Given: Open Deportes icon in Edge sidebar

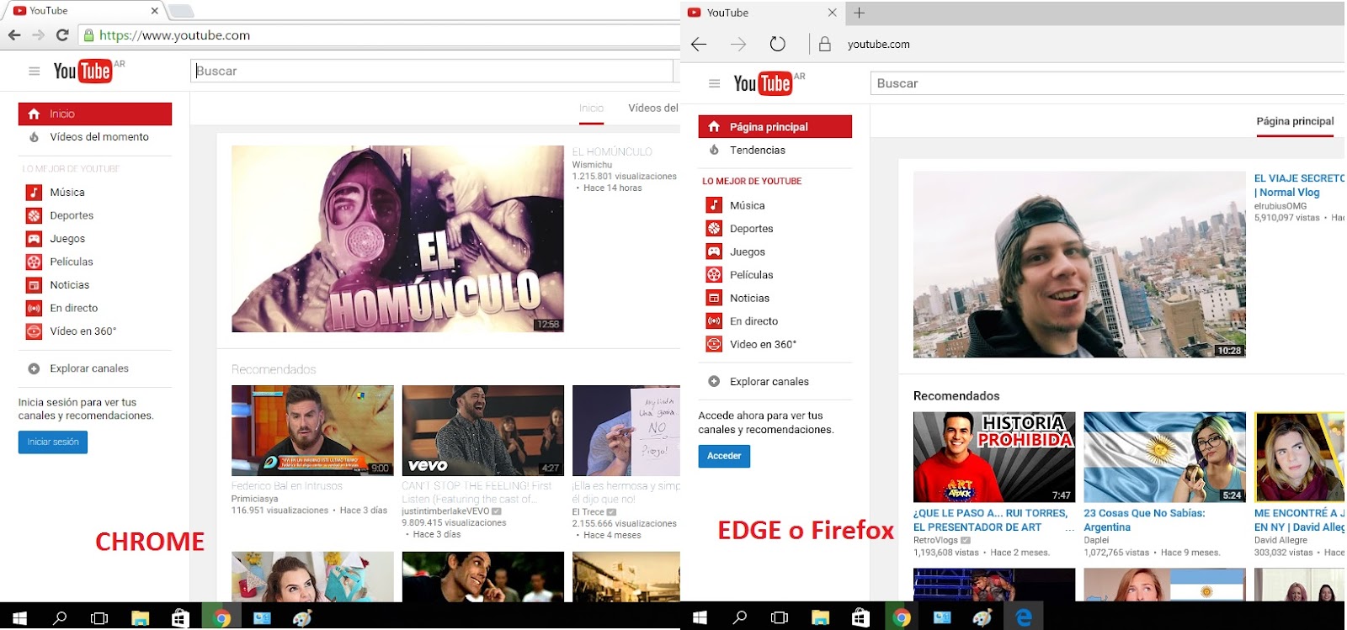Looking at the screenshot, I should (714, 228).
